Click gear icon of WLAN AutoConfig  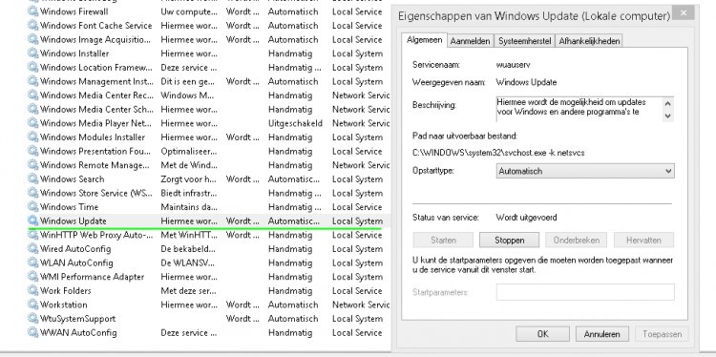[x=32, y=262]
